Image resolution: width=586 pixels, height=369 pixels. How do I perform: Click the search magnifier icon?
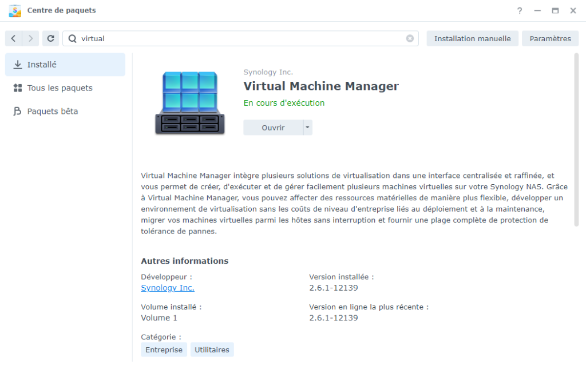point(72,38)
